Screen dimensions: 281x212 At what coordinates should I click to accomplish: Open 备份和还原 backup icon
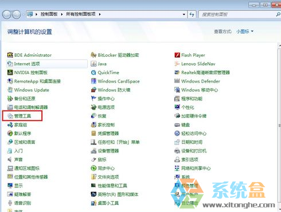10,99
